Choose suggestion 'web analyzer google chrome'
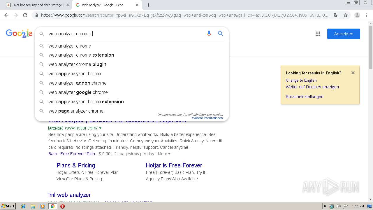The width and height of the screenshot is (373, 210). [x=132, y=92]
